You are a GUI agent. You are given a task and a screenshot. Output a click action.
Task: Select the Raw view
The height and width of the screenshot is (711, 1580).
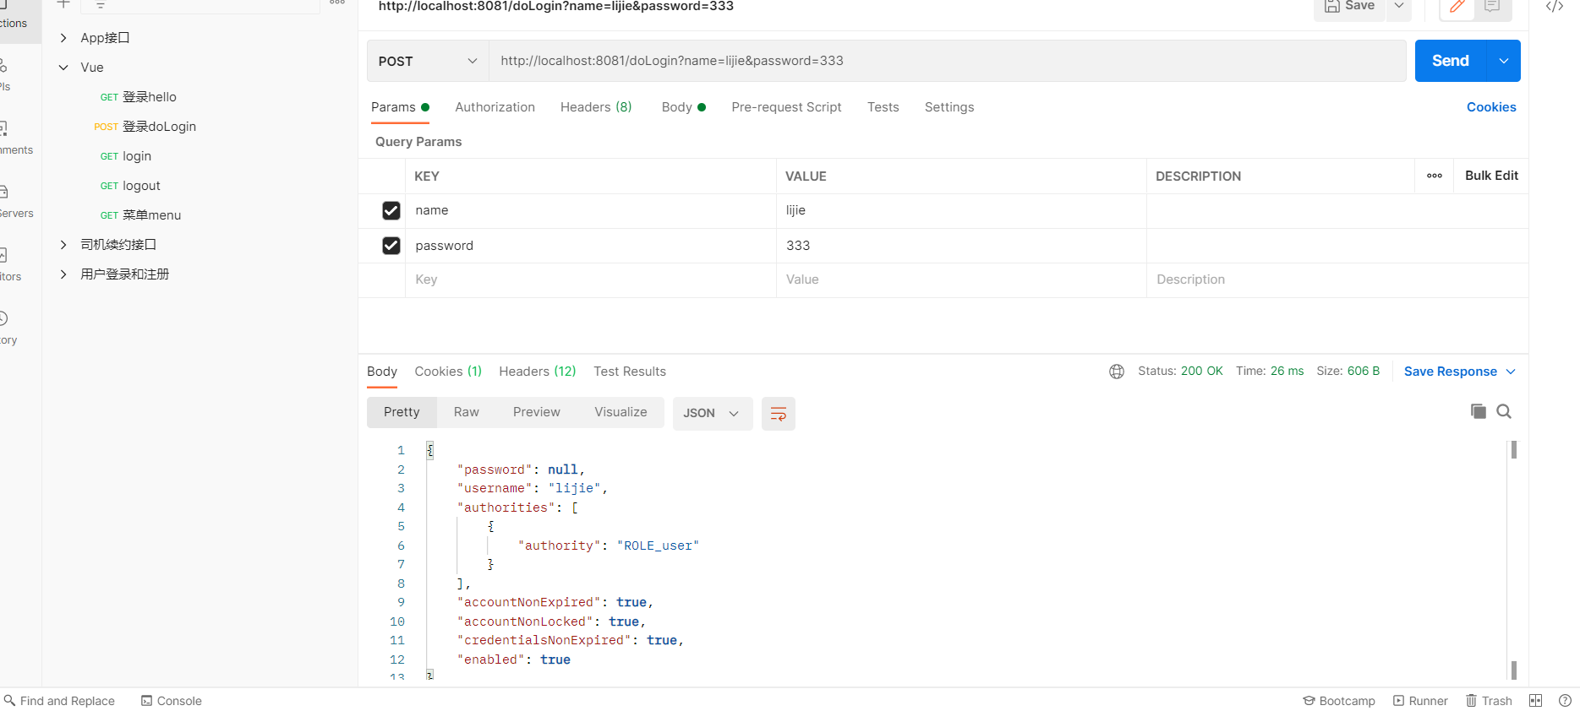[467, 412]
